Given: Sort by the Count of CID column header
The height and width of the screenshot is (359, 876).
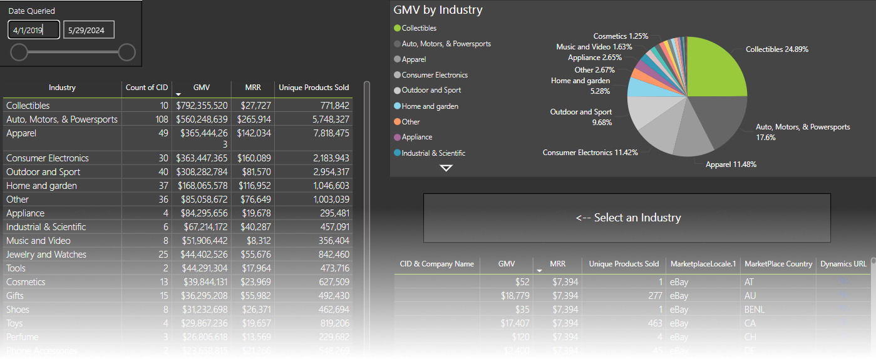Looking at the screenshot, I should (x=147, y=88).
